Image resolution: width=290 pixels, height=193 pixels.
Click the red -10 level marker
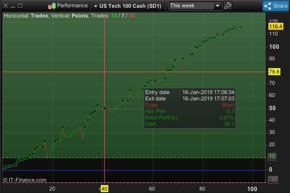click(273, 180)
